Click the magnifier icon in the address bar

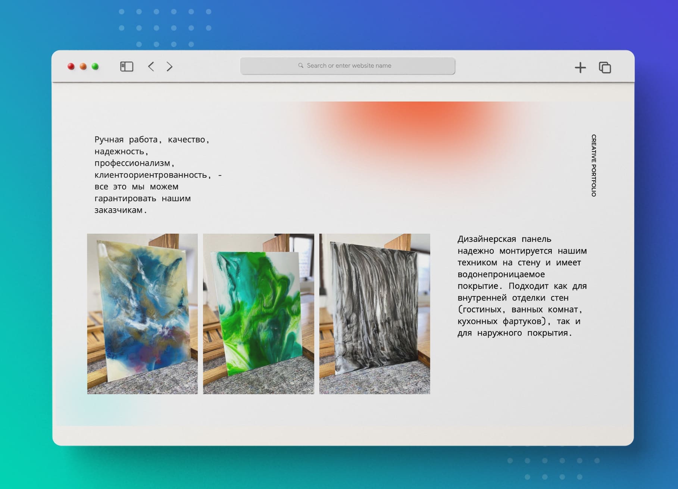pyautogui.click(x=300, y=65)
